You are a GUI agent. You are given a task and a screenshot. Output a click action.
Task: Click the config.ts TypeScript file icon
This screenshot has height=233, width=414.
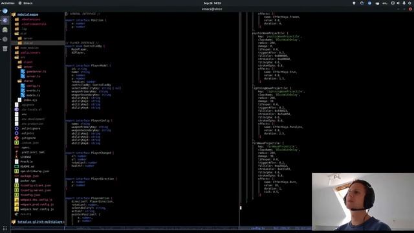pos(23,86)
